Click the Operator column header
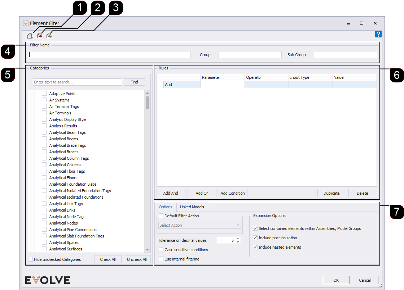Viewport: 404px width, 290px height. (x=267, y=77)
